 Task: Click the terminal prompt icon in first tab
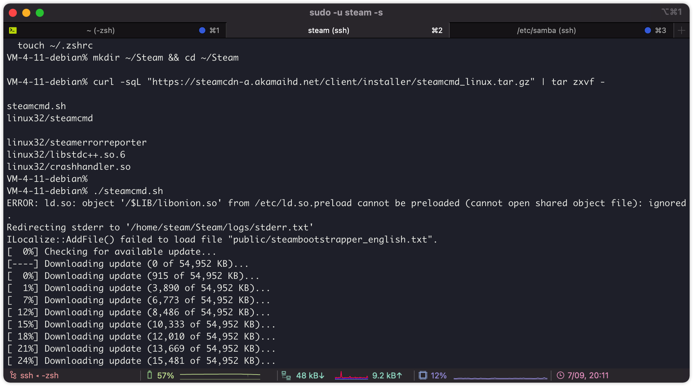[13, 30]
